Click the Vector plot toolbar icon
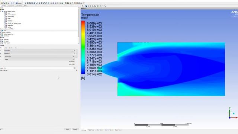The height and width of the screenshot is (134, 238). [26, 3]
